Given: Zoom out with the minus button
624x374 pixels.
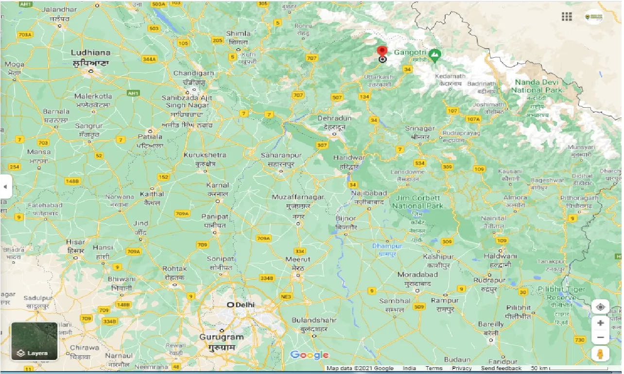Looking at the screenshot, I should 601,337.
